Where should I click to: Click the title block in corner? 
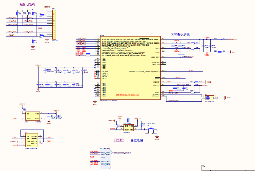point(228,168)
